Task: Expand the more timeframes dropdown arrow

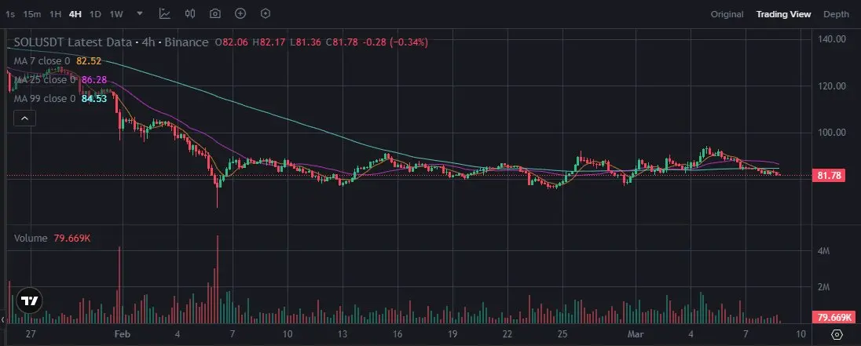Action: click(x=140, y=13)
